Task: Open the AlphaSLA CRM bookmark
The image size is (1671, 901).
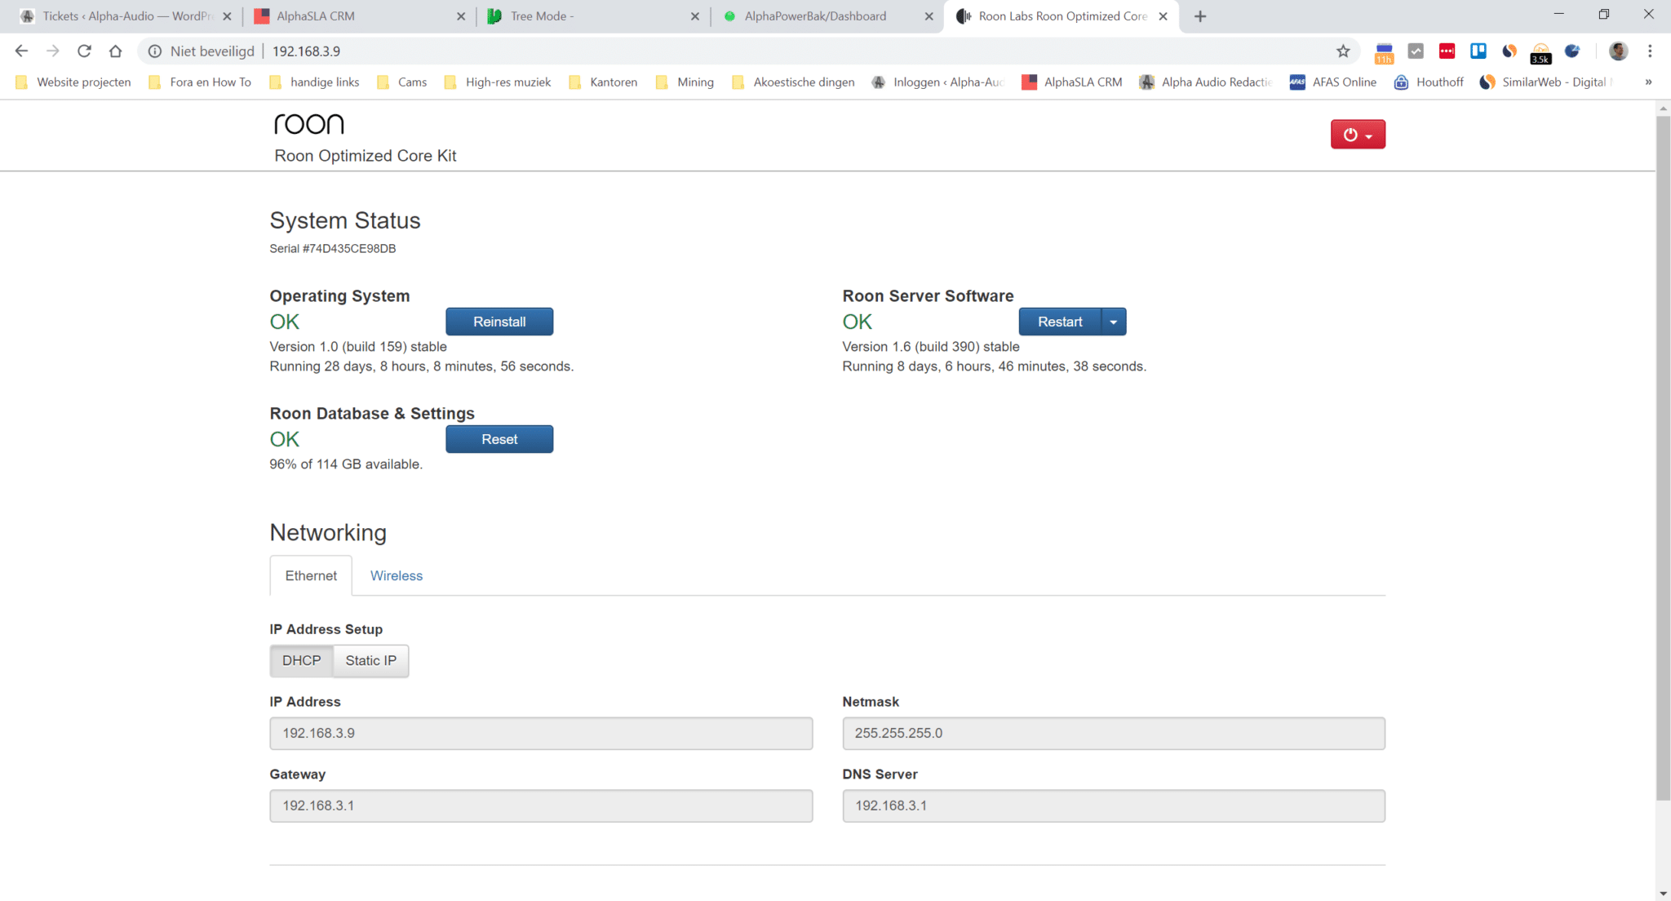Action: (1072, 82)
